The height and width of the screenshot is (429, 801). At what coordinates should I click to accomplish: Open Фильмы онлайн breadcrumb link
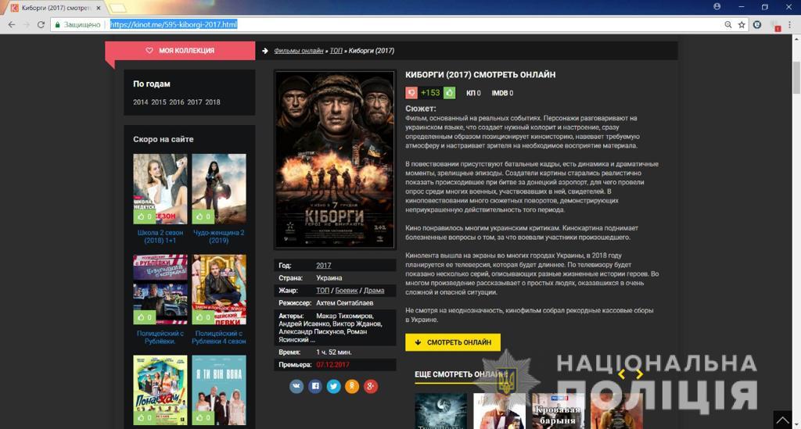pos(298,51)
